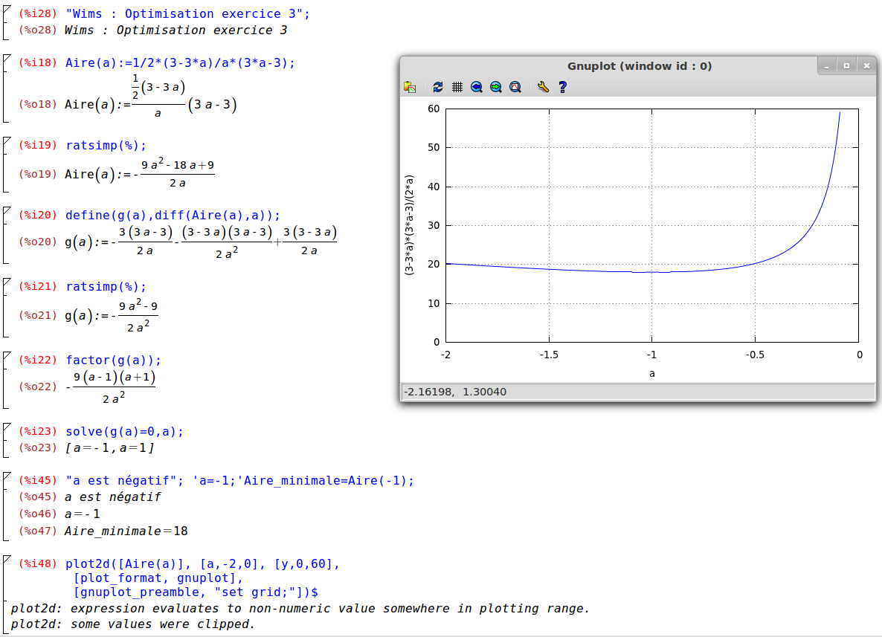Click the Gnuplot coordinates status bar

638,392
